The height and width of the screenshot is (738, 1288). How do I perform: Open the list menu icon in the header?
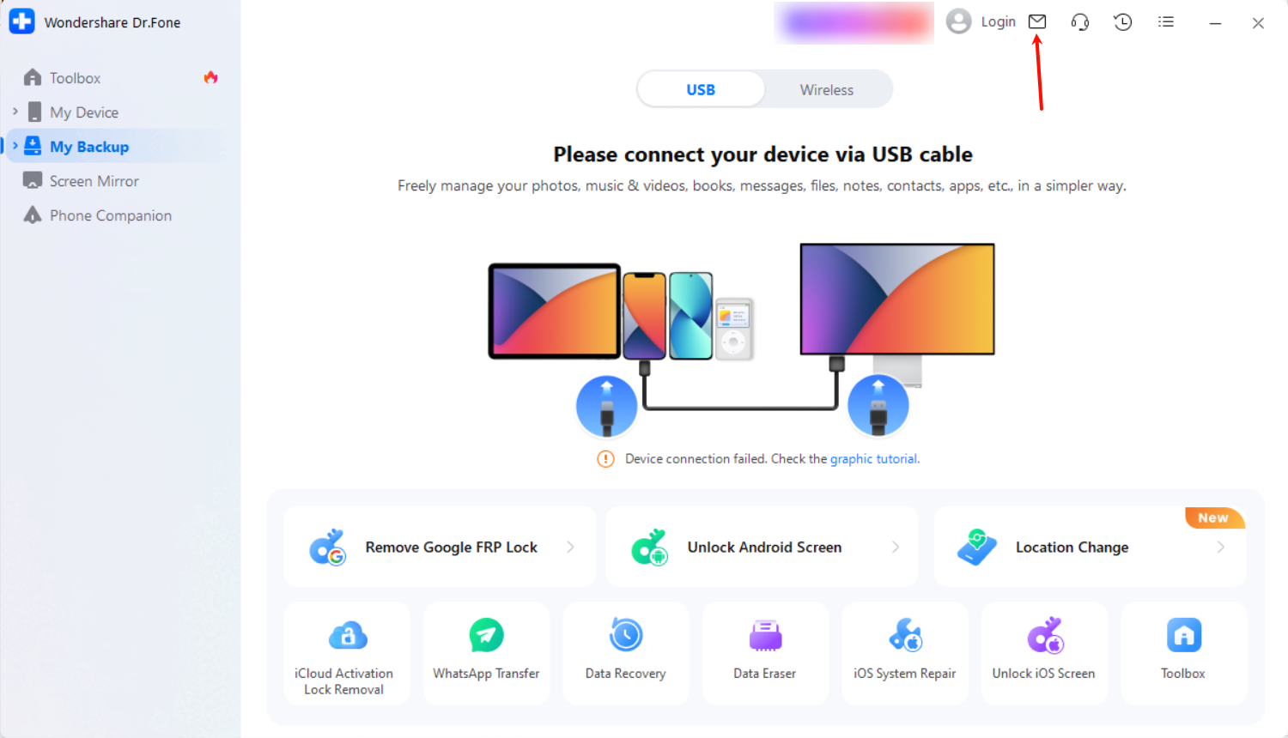pos(1165,22)
